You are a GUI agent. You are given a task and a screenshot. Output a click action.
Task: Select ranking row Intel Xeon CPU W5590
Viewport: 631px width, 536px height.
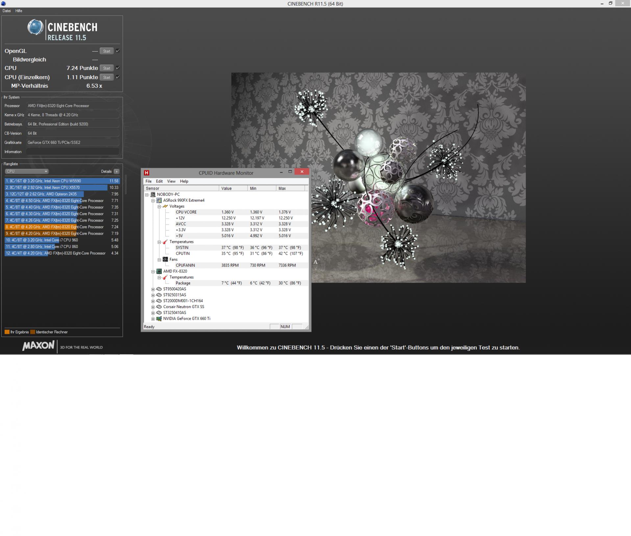(62, 181)
